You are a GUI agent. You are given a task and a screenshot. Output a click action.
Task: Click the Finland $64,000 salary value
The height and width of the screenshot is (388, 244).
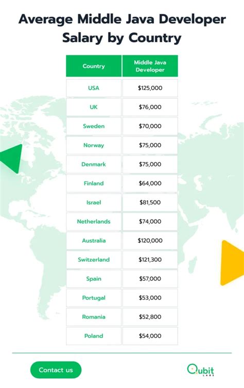[x=150, y=183]
